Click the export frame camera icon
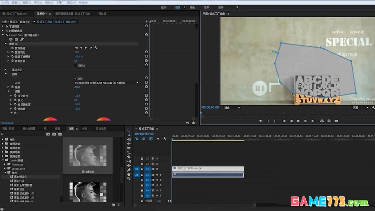The height and width of the screenshot is (211, 375). pos(336,121)
